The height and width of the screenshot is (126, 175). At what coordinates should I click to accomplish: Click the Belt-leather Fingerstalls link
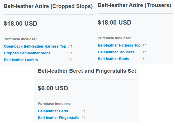(x=59, y=118)
